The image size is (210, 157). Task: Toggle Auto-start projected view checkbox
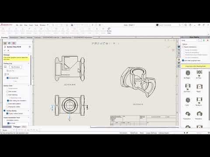point(183,60)
